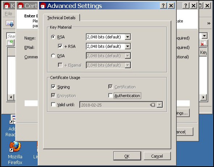Open the Valid until date picker arrow
Viewport: 214px width, 167px height.
coord(159,105)
